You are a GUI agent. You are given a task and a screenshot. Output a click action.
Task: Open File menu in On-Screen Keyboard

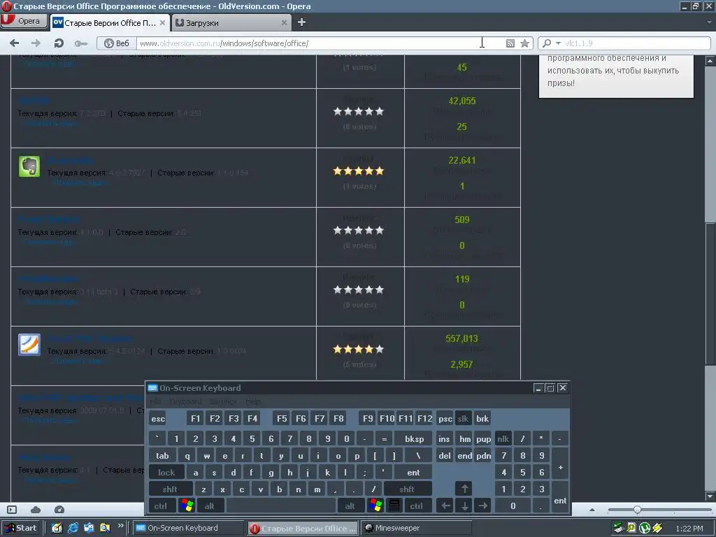pyautogui.click(x=156, y=401)
